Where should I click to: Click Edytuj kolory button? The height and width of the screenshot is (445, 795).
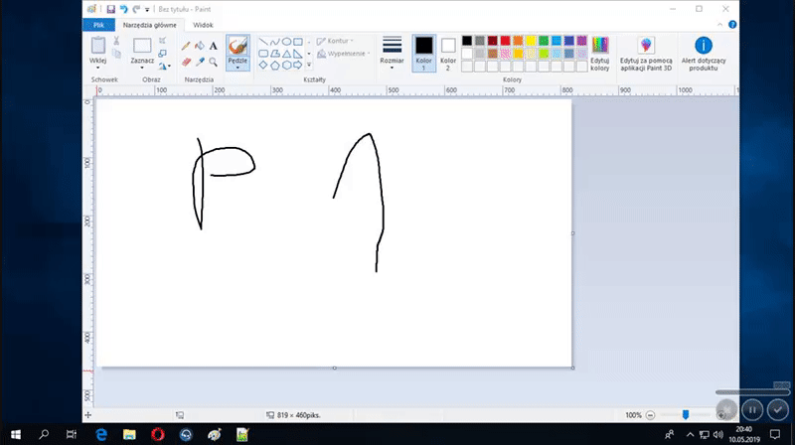tap(600, 54)
